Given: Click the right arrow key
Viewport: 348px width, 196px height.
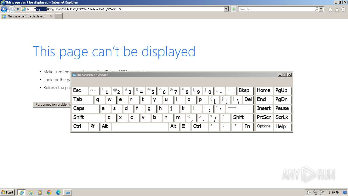Looking at the screenshot, I should [x=237, y=127].
